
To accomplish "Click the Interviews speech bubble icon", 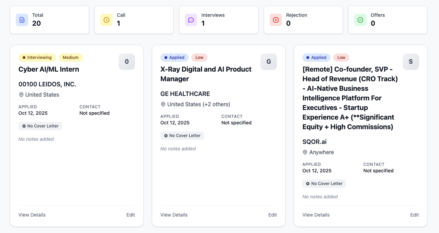I will [191, 20].
